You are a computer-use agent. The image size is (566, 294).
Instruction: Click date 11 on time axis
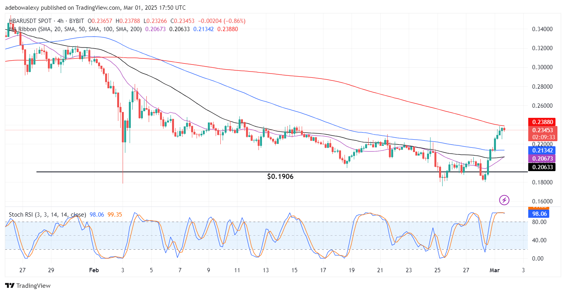click(x=237, y=270)
